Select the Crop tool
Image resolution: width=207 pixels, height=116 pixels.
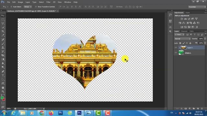(3, 32)
